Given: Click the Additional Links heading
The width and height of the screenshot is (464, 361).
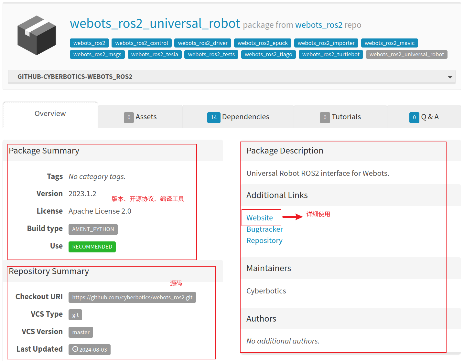Looking at the screenshot, I should 277,195.
